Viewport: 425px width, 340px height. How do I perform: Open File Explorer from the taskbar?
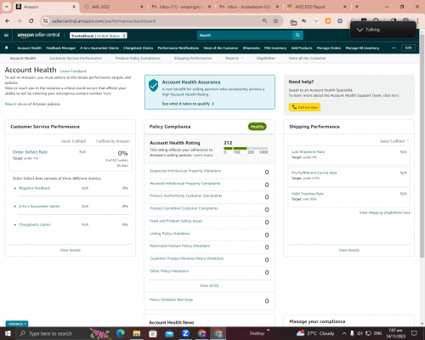point(137,333)
